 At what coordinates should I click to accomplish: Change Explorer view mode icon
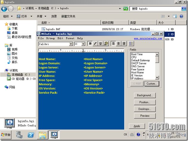click(x=163, y=16)
